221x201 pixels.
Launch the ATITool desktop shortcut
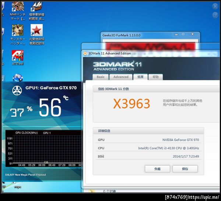18,58
